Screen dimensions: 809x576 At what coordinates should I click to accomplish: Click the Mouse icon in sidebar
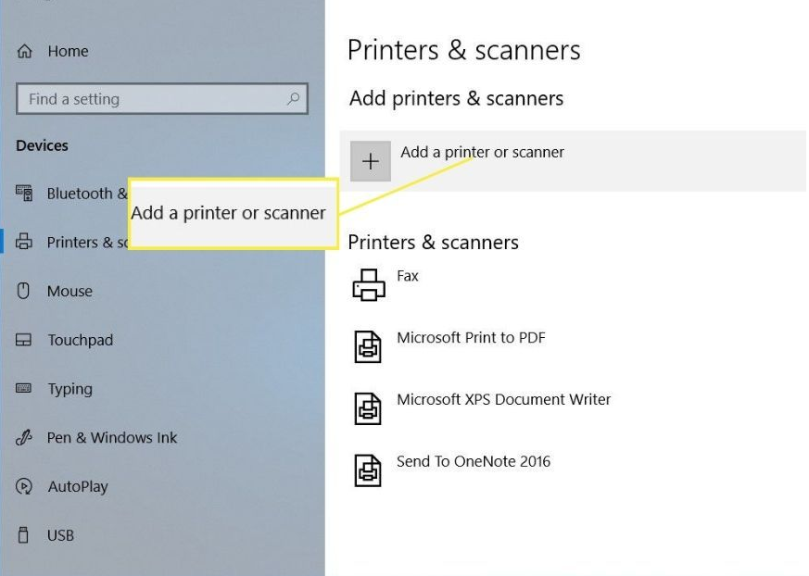coord(25,291)
